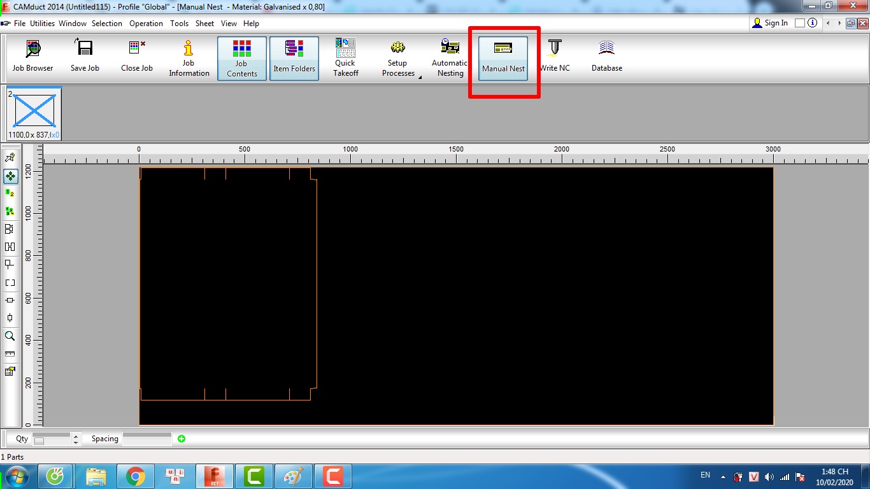Select the magnifying glass zoom tool

pyautogui.click(x=10, y=336)
